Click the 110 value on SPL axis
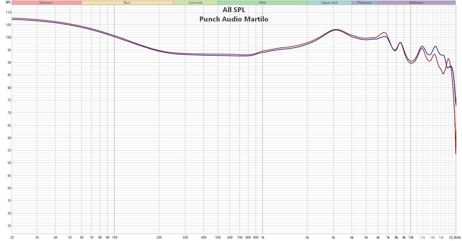 (8, 12)
